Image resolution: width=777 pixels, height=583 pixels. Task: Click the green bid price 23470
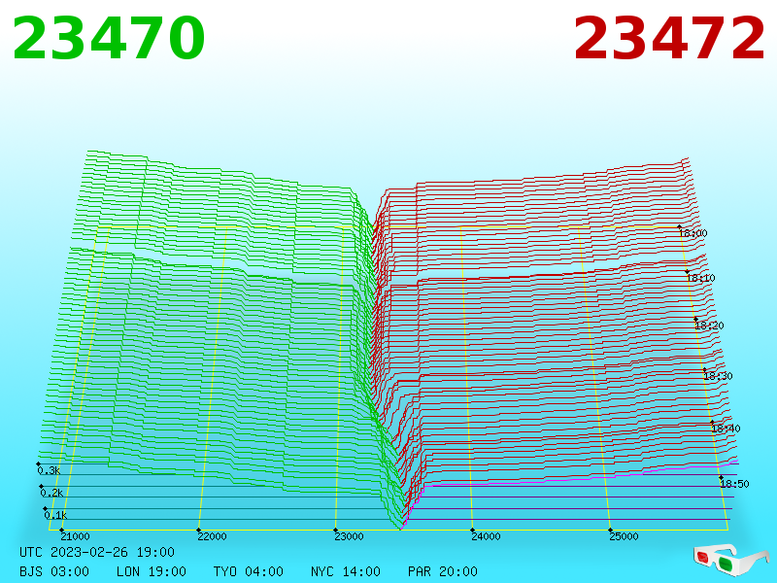[x=109, y=39]
